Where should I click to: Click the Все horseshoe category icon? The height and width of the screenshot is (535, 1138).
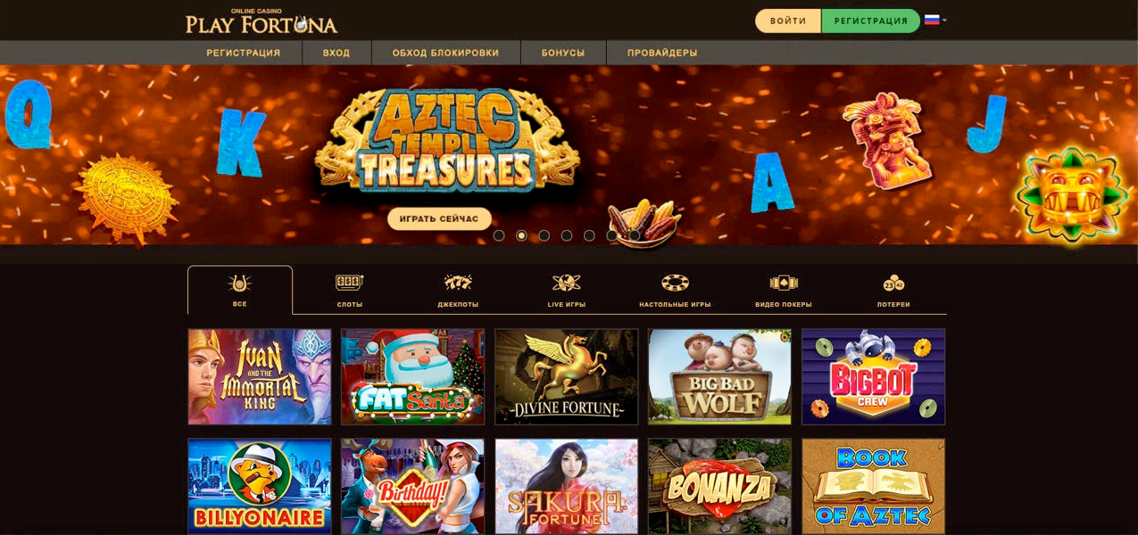click(240, 283)
